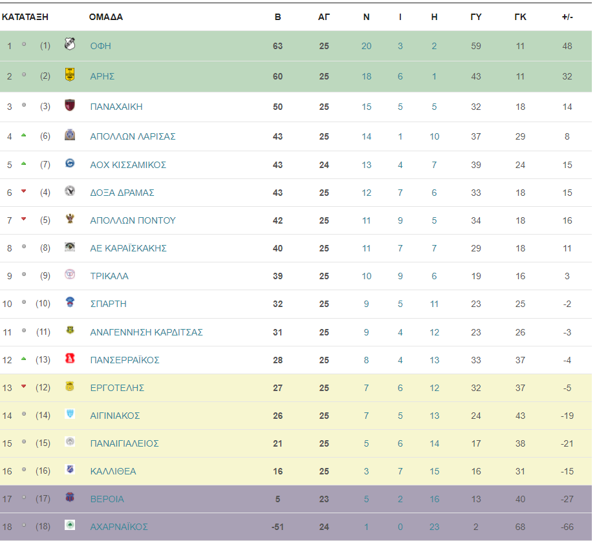Screen dimensions: 597x541
Task: Open ΑΡΗΣ wins count 18
Action: click(366, 76)
